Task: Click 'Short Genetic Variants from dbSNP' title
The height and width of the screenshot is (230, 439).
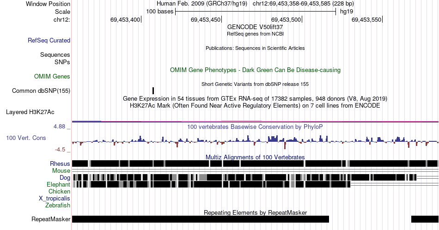Action: [255, 84]
